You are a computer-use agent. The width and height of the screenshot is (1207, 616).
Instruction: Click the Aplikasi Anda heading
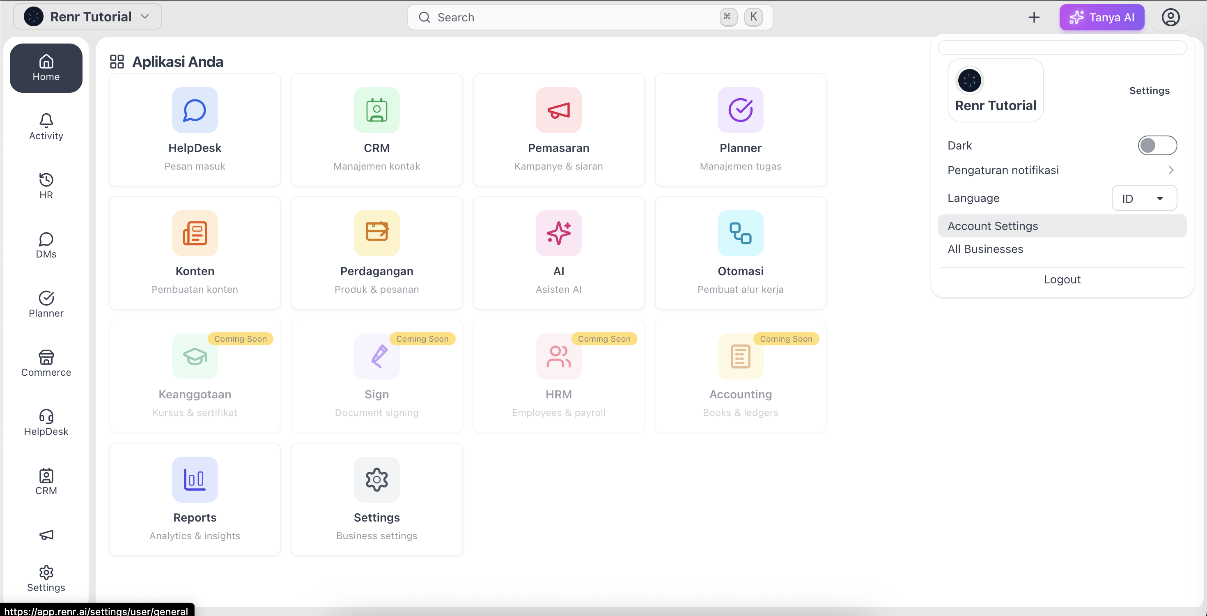(178, 62)
